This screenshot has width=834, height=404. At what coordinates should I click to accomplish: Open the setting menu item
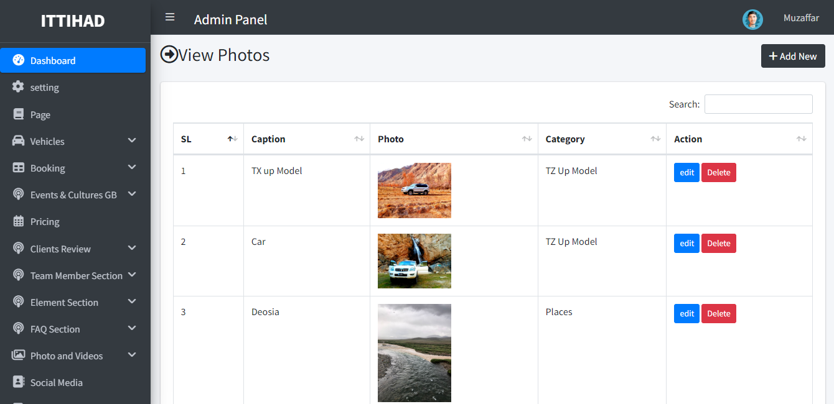tap(73, 87)
